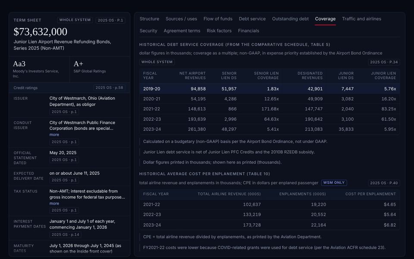Open 2025 OS · P.1 citation in term sheet header
The height and width of the screenshot is (259, 414).
[x=110, y=20]
